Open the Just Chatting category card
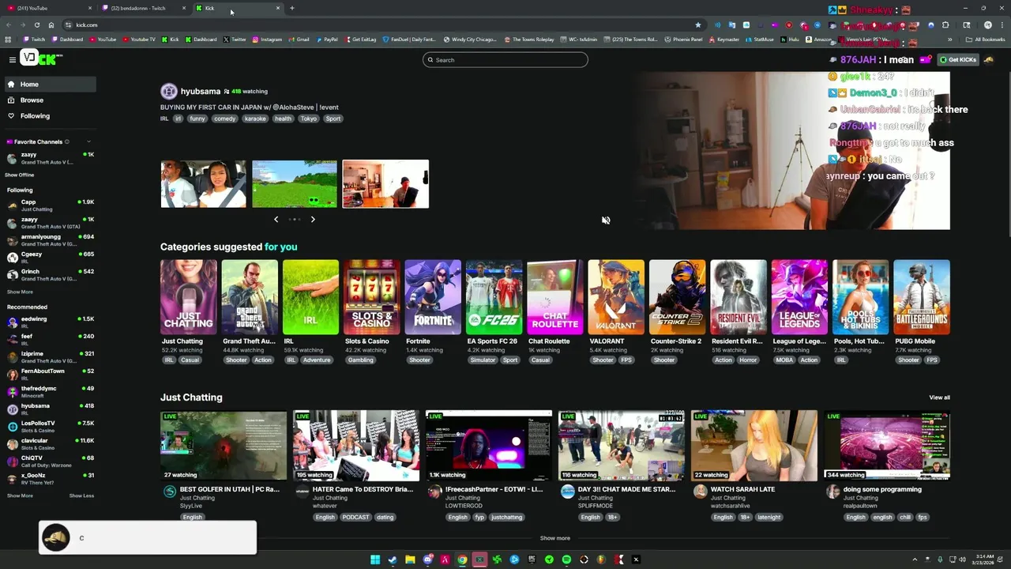The image size is (1011, 569). coord(188,297)
